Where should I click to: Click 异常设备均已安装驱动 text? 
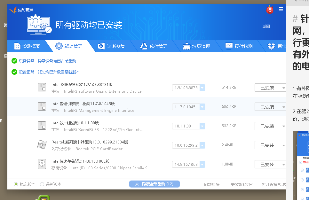(x=57, y=61)
